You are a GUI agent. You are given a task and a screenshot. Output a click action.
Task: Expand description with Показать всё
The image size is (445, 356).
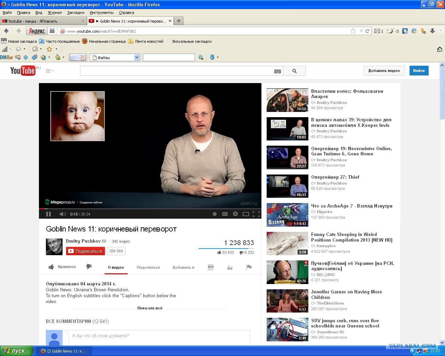pyautogui.click(x=150, y=308)
